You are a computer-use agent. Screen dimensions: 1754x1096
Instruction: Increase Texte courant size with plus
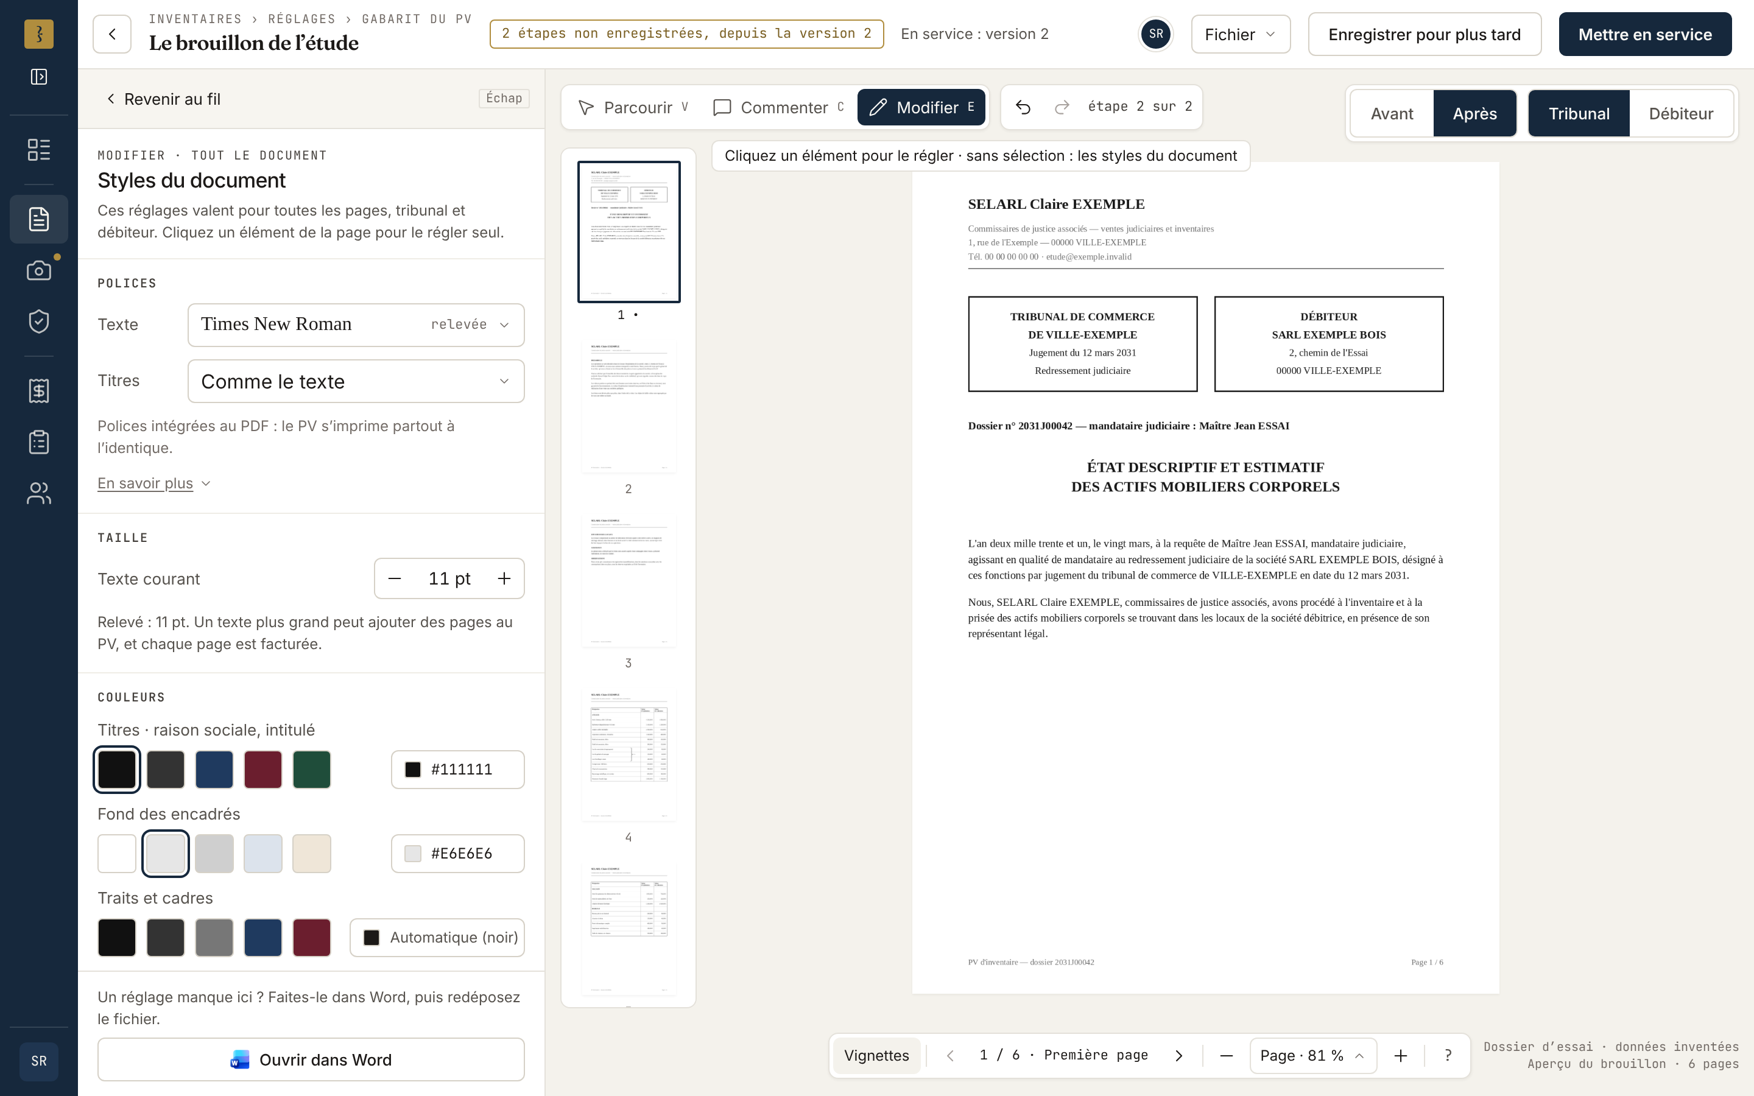(x=504, y=578)
